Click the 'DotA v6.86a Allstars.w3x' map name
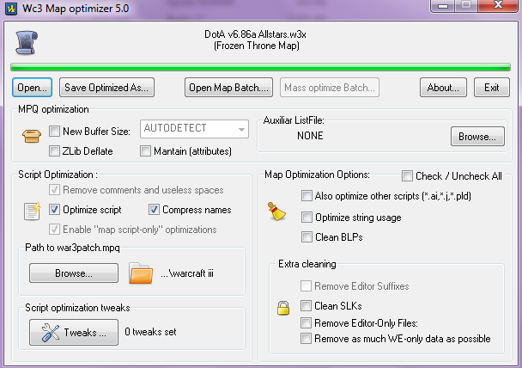The height and width of the screenshot is (368, 522). point(255,34)
